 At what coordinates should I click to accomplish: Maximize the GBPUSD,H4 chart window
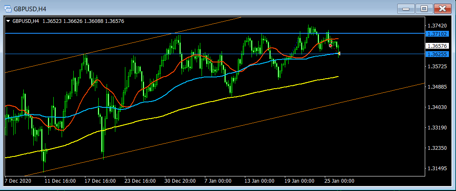pos(424,9)
